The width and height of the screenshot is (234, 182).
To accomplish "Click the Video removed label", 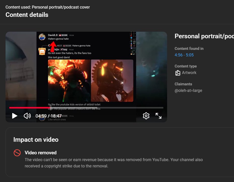I will [41, 153].
